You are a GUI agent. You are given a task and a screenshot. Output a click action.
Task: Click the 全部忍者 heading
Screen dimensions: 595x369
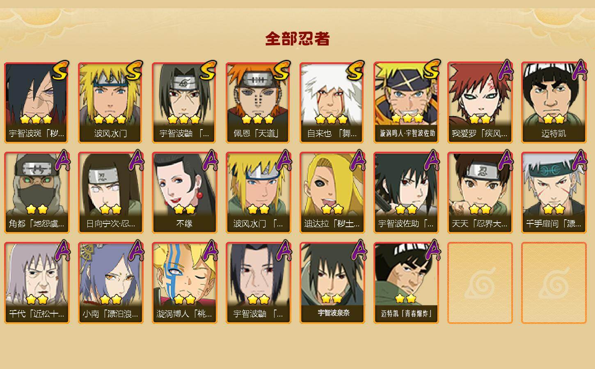[297, 39]
